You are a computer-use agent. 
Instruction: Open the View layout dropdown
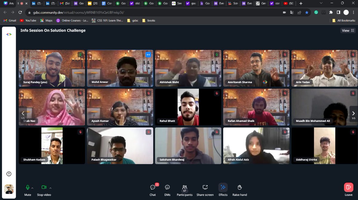[348, 30]
